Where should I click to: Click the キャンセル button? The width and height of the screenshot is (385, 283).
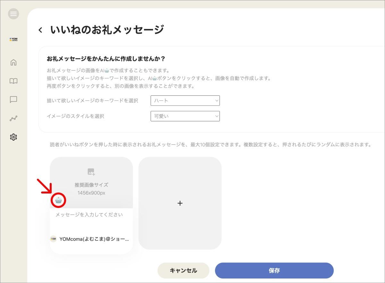(183, 270)
